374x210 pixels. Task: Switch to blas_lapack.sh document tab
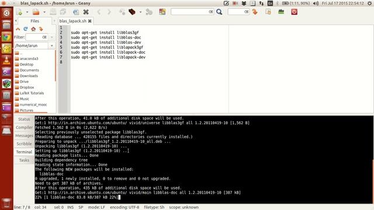pos(72,21)
